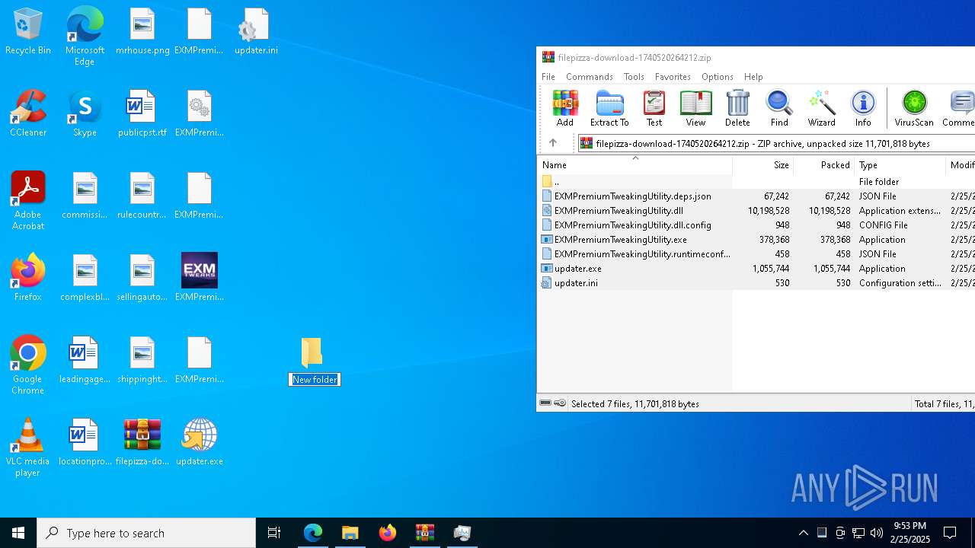975x548 pixels.
Task: Select the EXM Tweaks application desktop icon
Action: (199, 279)
